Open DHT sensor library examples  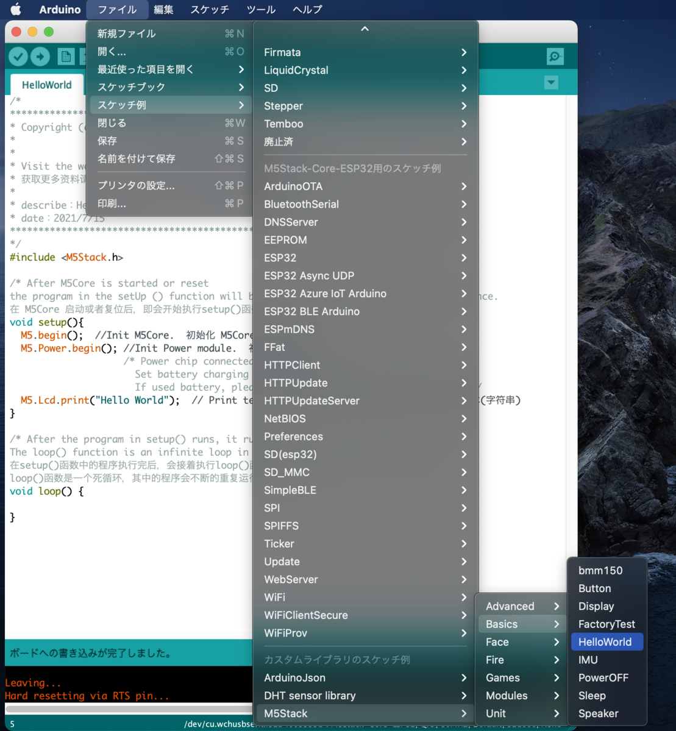pyautogui.click(x=366, y=696)
